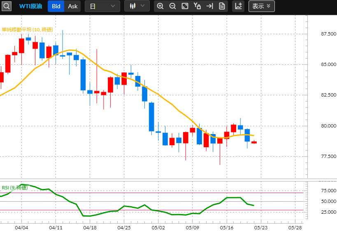Click the 05/28 date axis label
337x231 pixels.
(295, 228)
